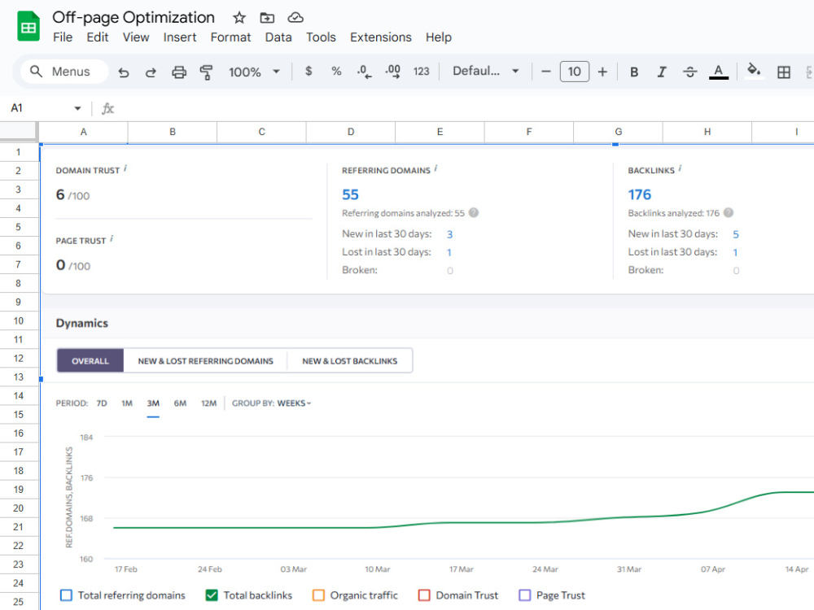Open the Help menu
Viewport: 814px width, 610px height.
coord(439,37)
